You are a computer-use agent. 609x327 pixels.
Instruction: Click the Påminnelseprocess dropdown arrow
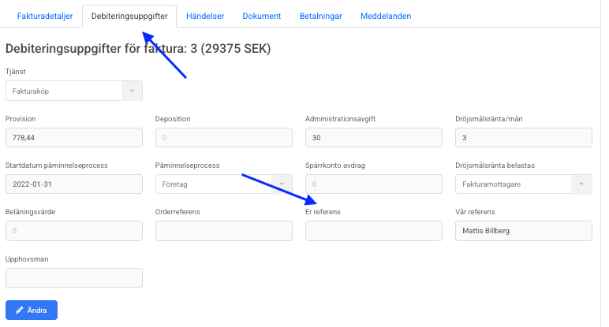point(282,184)
